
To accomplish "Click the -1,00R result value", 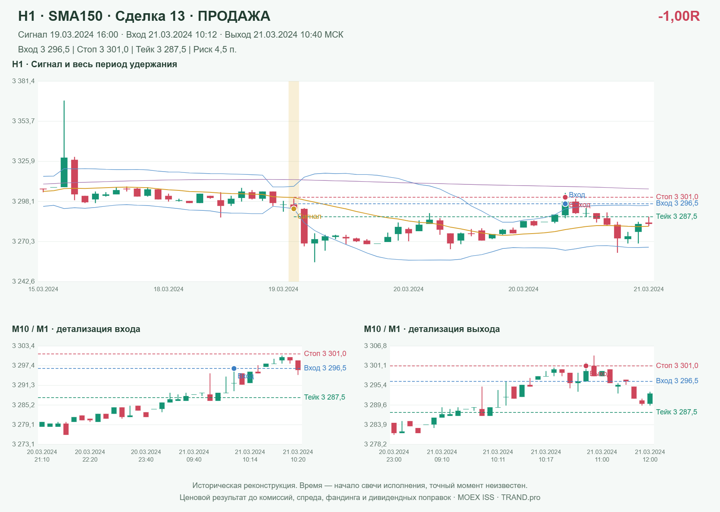I will [x=679, y=16].
